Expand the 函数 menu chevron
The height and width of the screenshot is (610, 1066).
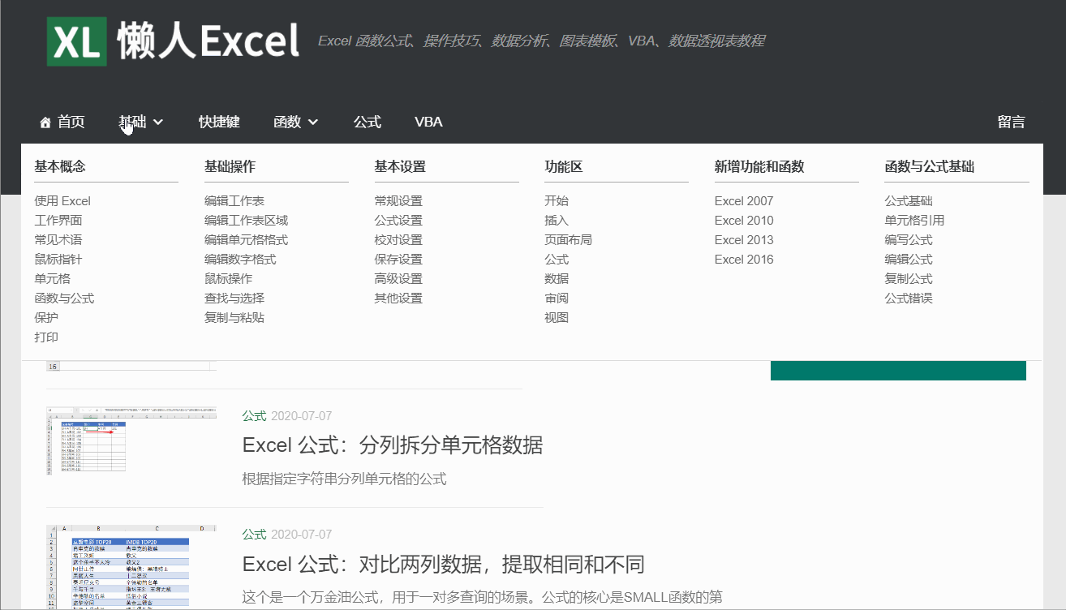tap(313, 122)
